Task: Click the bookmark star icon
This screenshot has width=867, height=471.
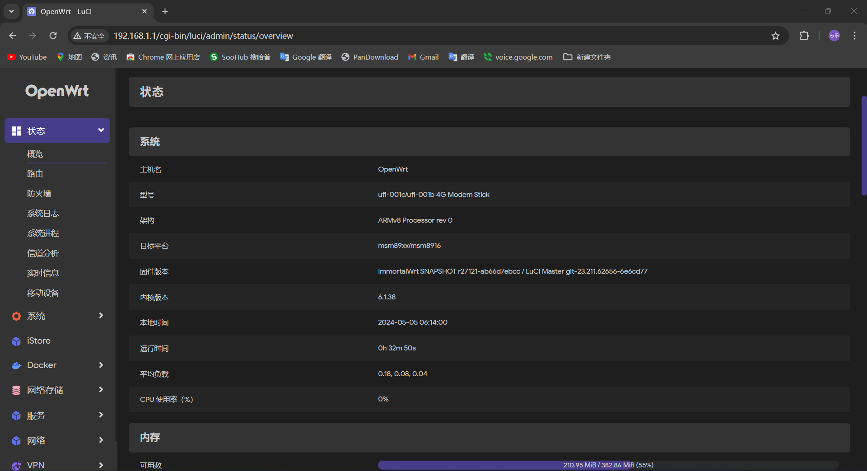Action: (x=775, y=36)
